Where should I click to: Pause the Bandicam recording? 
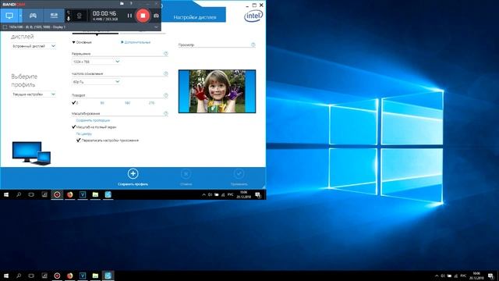129,16
